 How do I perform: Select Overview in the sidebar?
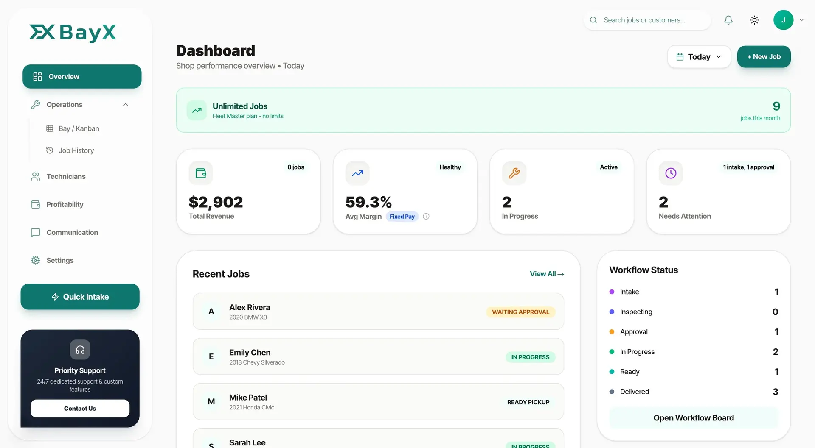[x=82, y=76]
